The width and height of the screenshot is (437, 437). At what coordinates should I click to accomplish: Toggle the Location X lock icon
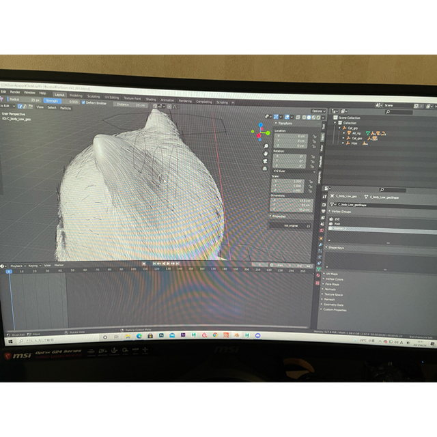click(x=314, y=137)
